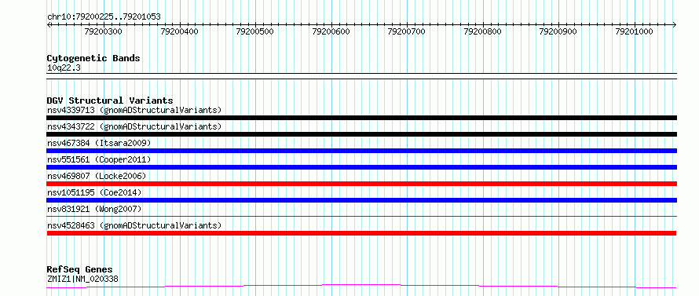The height and width of the screenshot is (296, 699).
Task: Select the thin red line of nsv831921
Action: click(x=361, y=216)
